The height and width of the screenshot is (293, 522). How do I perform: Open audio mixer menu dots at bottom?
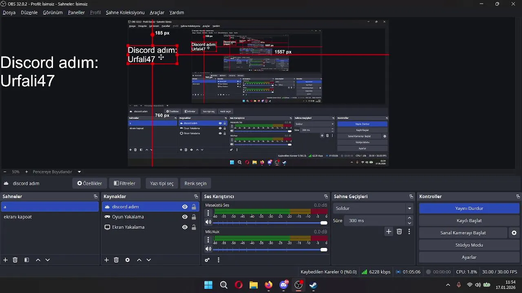pos(219,260)
